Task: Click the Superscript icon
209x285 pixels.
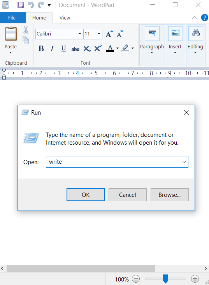Action: (98, 48)
